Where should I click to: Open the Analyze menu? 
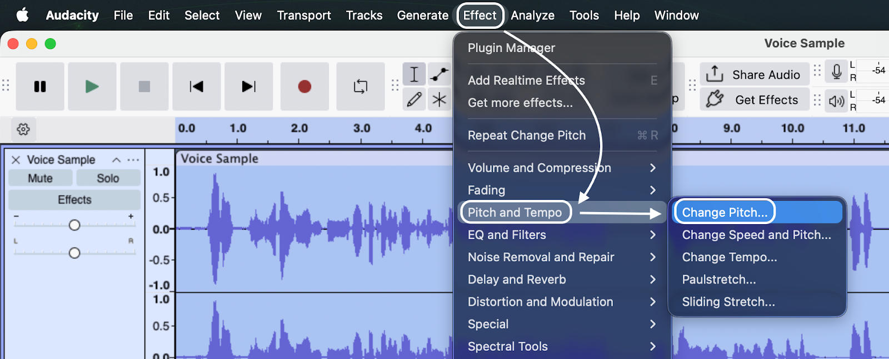[532, 16]
